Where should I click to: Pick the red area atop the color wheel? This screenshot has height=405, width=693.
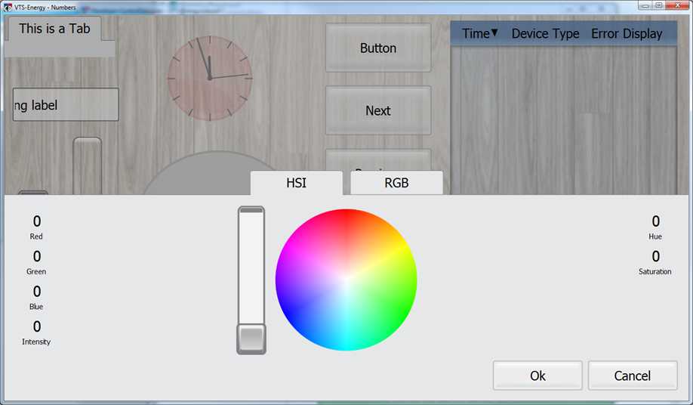coord(346,218)
